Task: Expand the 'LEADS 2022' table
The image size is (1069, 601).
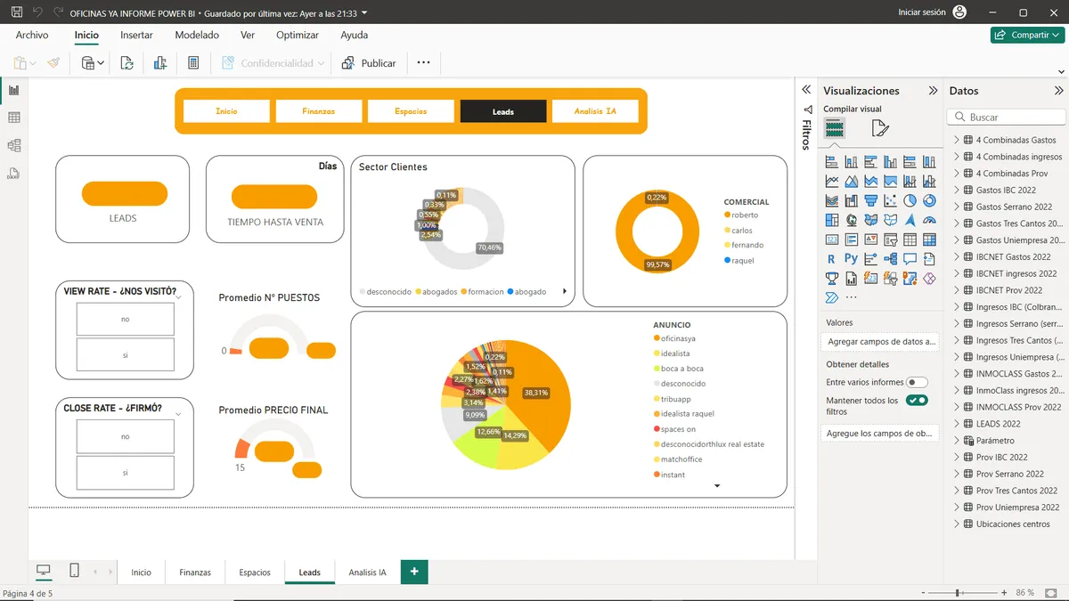Action: [x=957, y=424]
